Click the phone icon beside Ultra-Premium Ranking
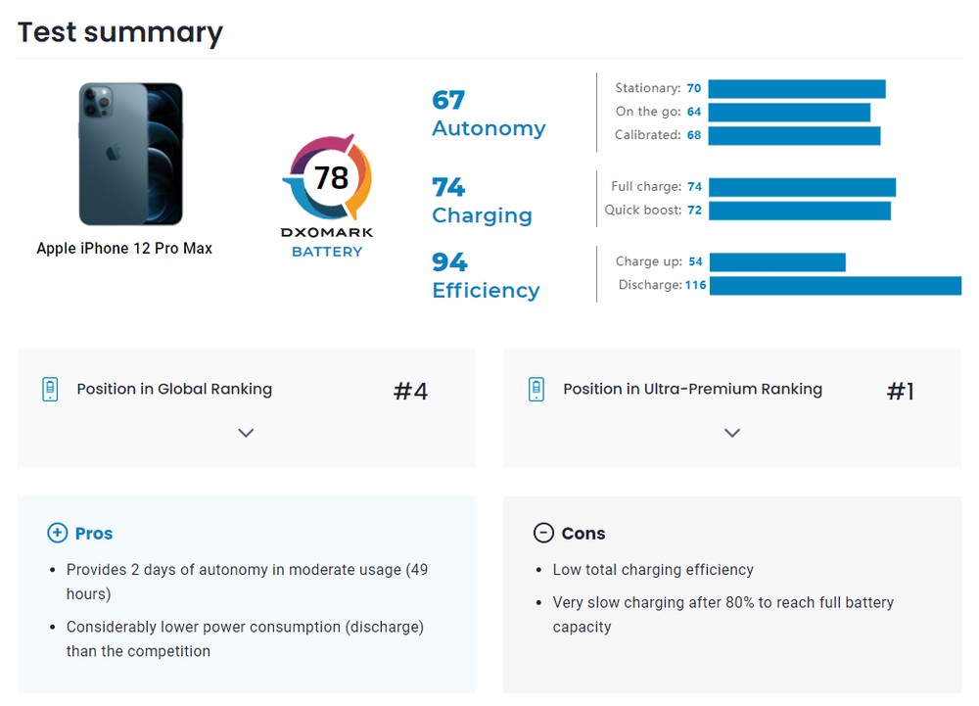Viewport: 979px width, 706px height. [536, 389]
